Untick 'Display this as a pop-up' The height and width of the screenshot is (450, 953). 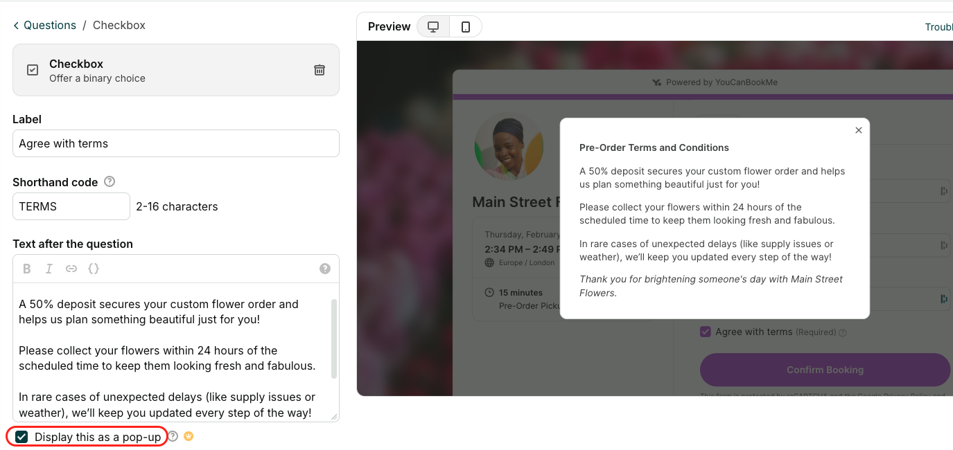click(x=21, y=437)
